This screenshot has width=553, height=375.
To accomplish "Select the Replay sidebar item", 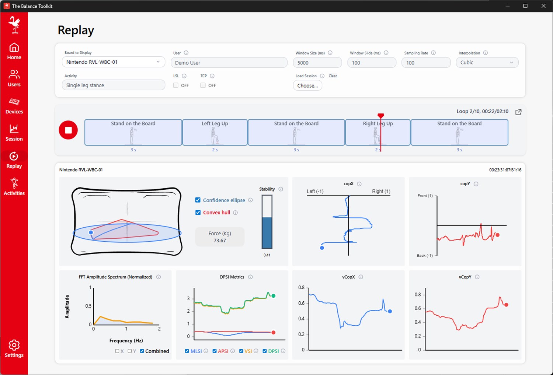I will tap(14, 160).
